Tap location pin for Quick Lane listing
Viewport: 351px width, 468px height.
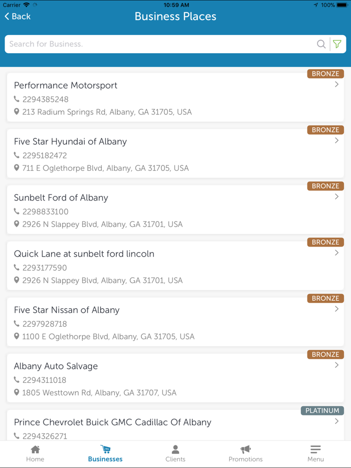[17, 280]
